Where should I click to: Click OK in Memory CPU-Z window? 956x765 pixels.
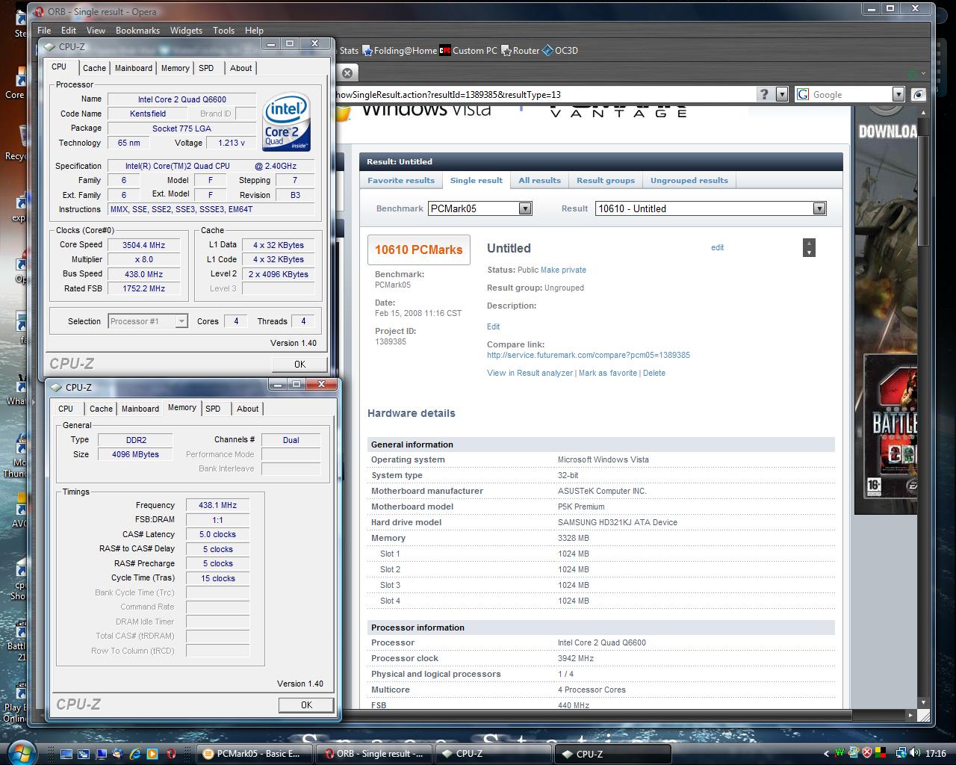[x=306, y=704]
